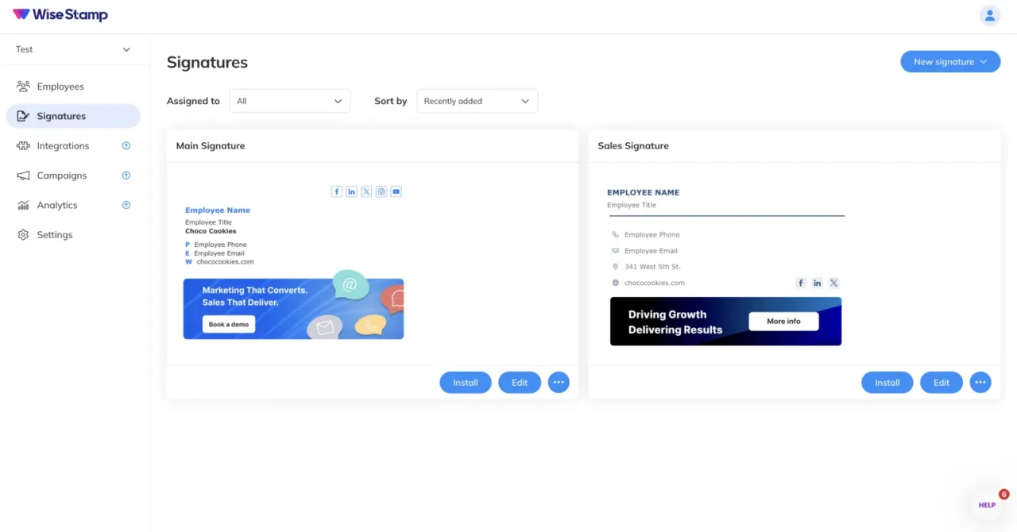Open Integrations from the sidebar
1017x532 pixels.
73,146
